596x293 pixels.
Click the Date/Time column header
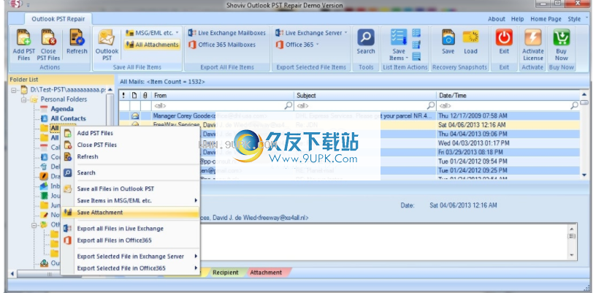click(x=508, y=96)
